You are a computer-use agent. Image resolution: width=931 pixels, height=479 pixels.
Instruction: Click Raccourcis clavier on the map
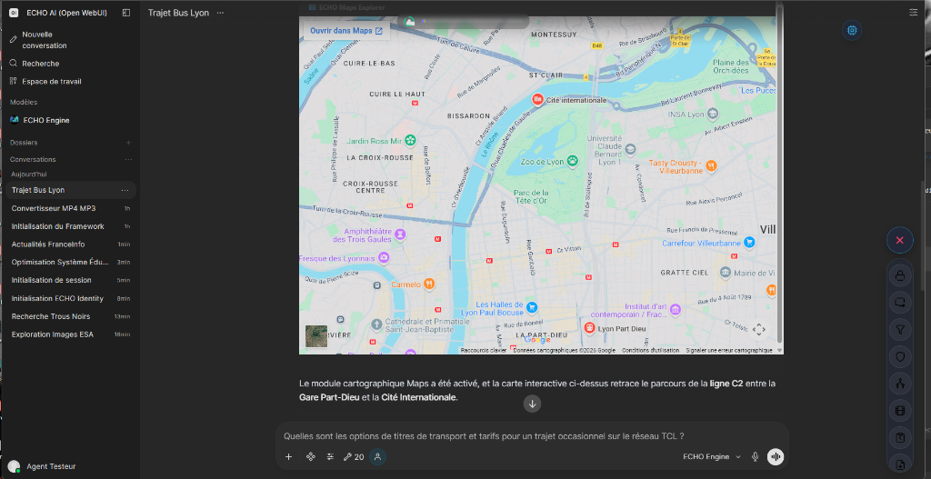point(484,350)
